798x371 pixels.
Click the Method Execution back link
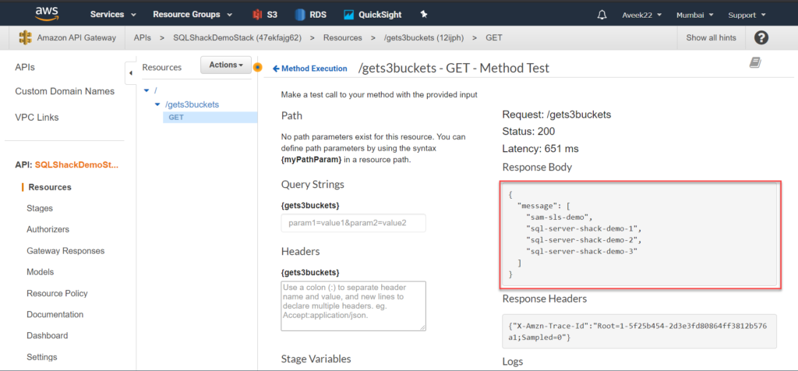coord(310,68)
